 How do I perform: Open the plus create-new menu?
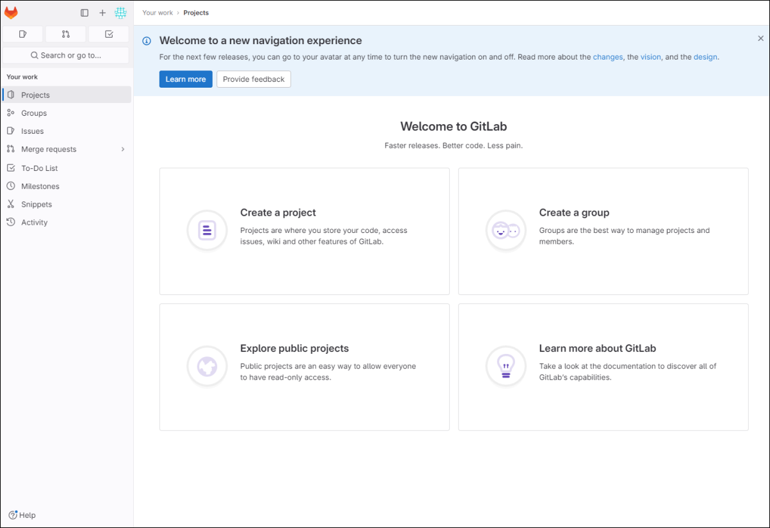(x=102, y=13)
